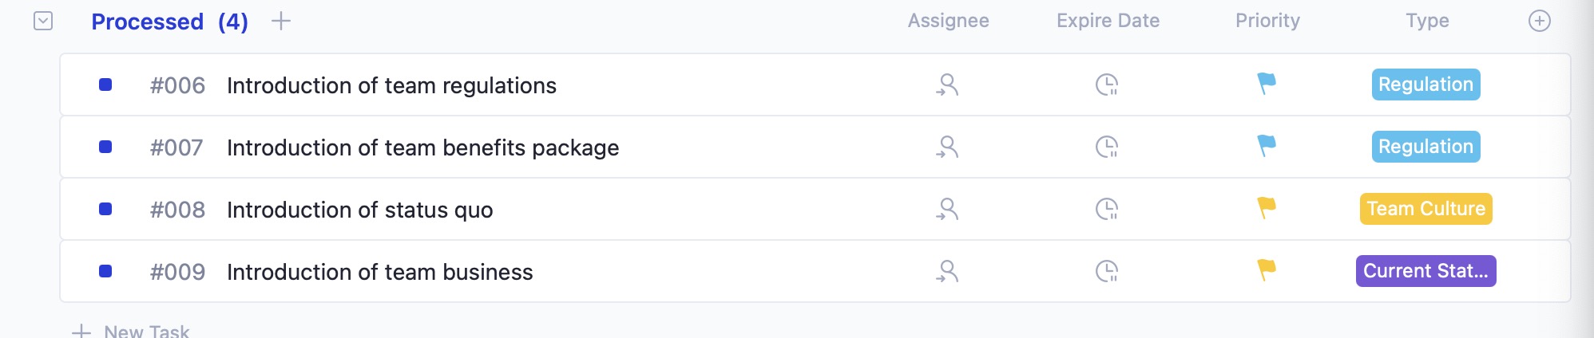
Task: Click the assignee icon for task #006
Action: pyautogui.click(x=948, y=84)
